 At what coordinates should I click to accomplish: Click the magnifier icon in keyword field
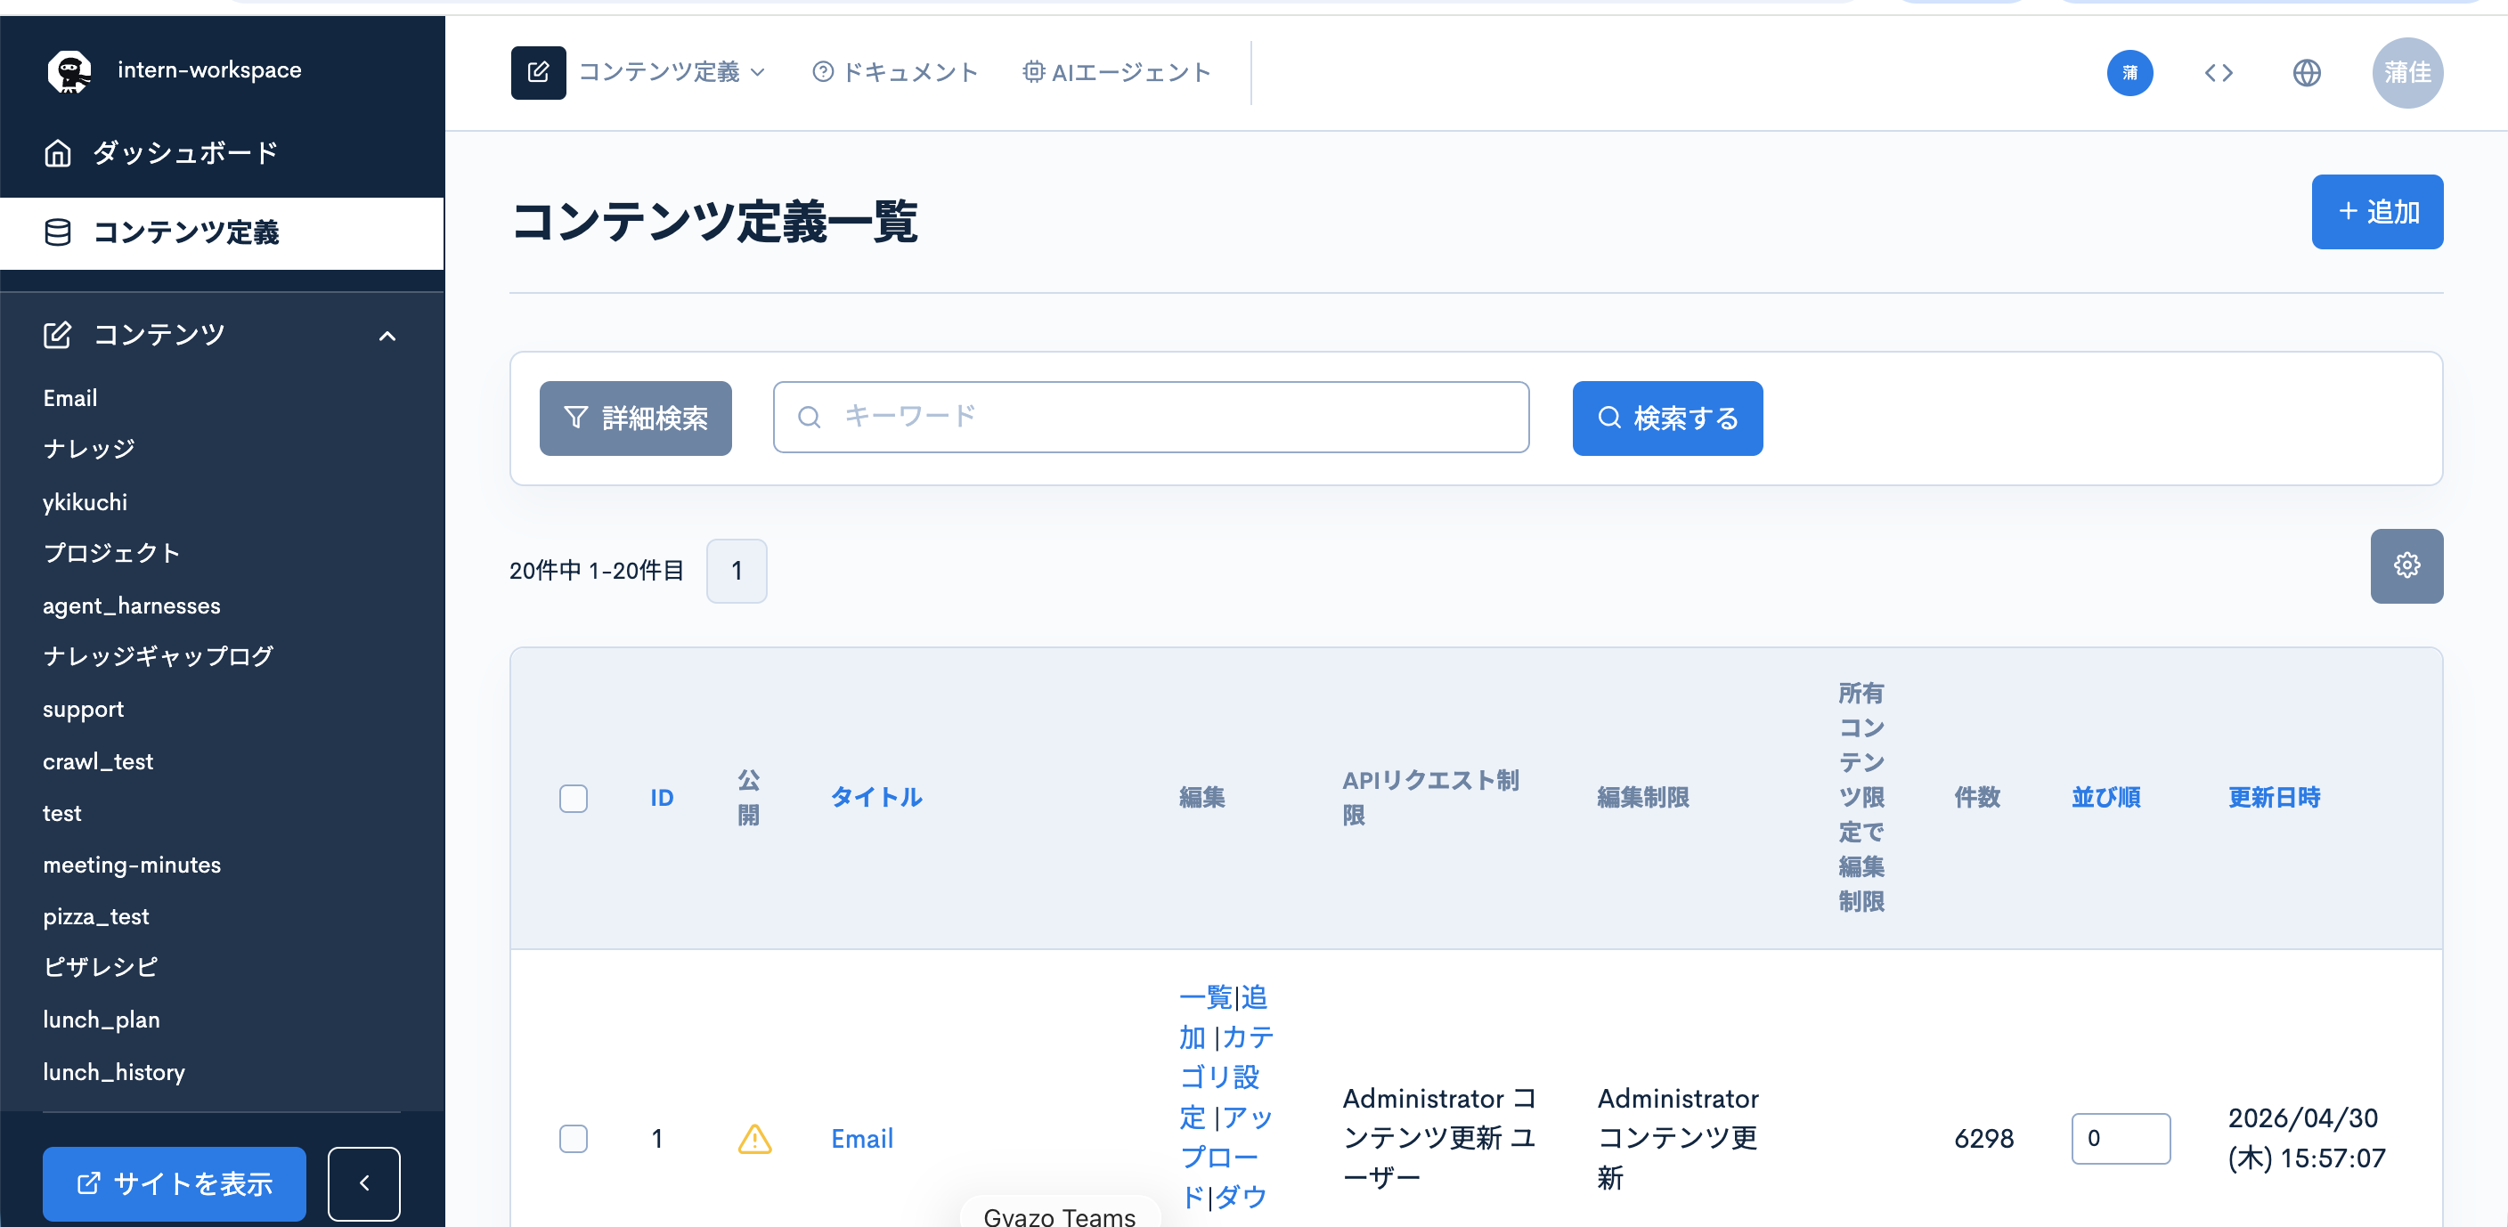[808, 417]
